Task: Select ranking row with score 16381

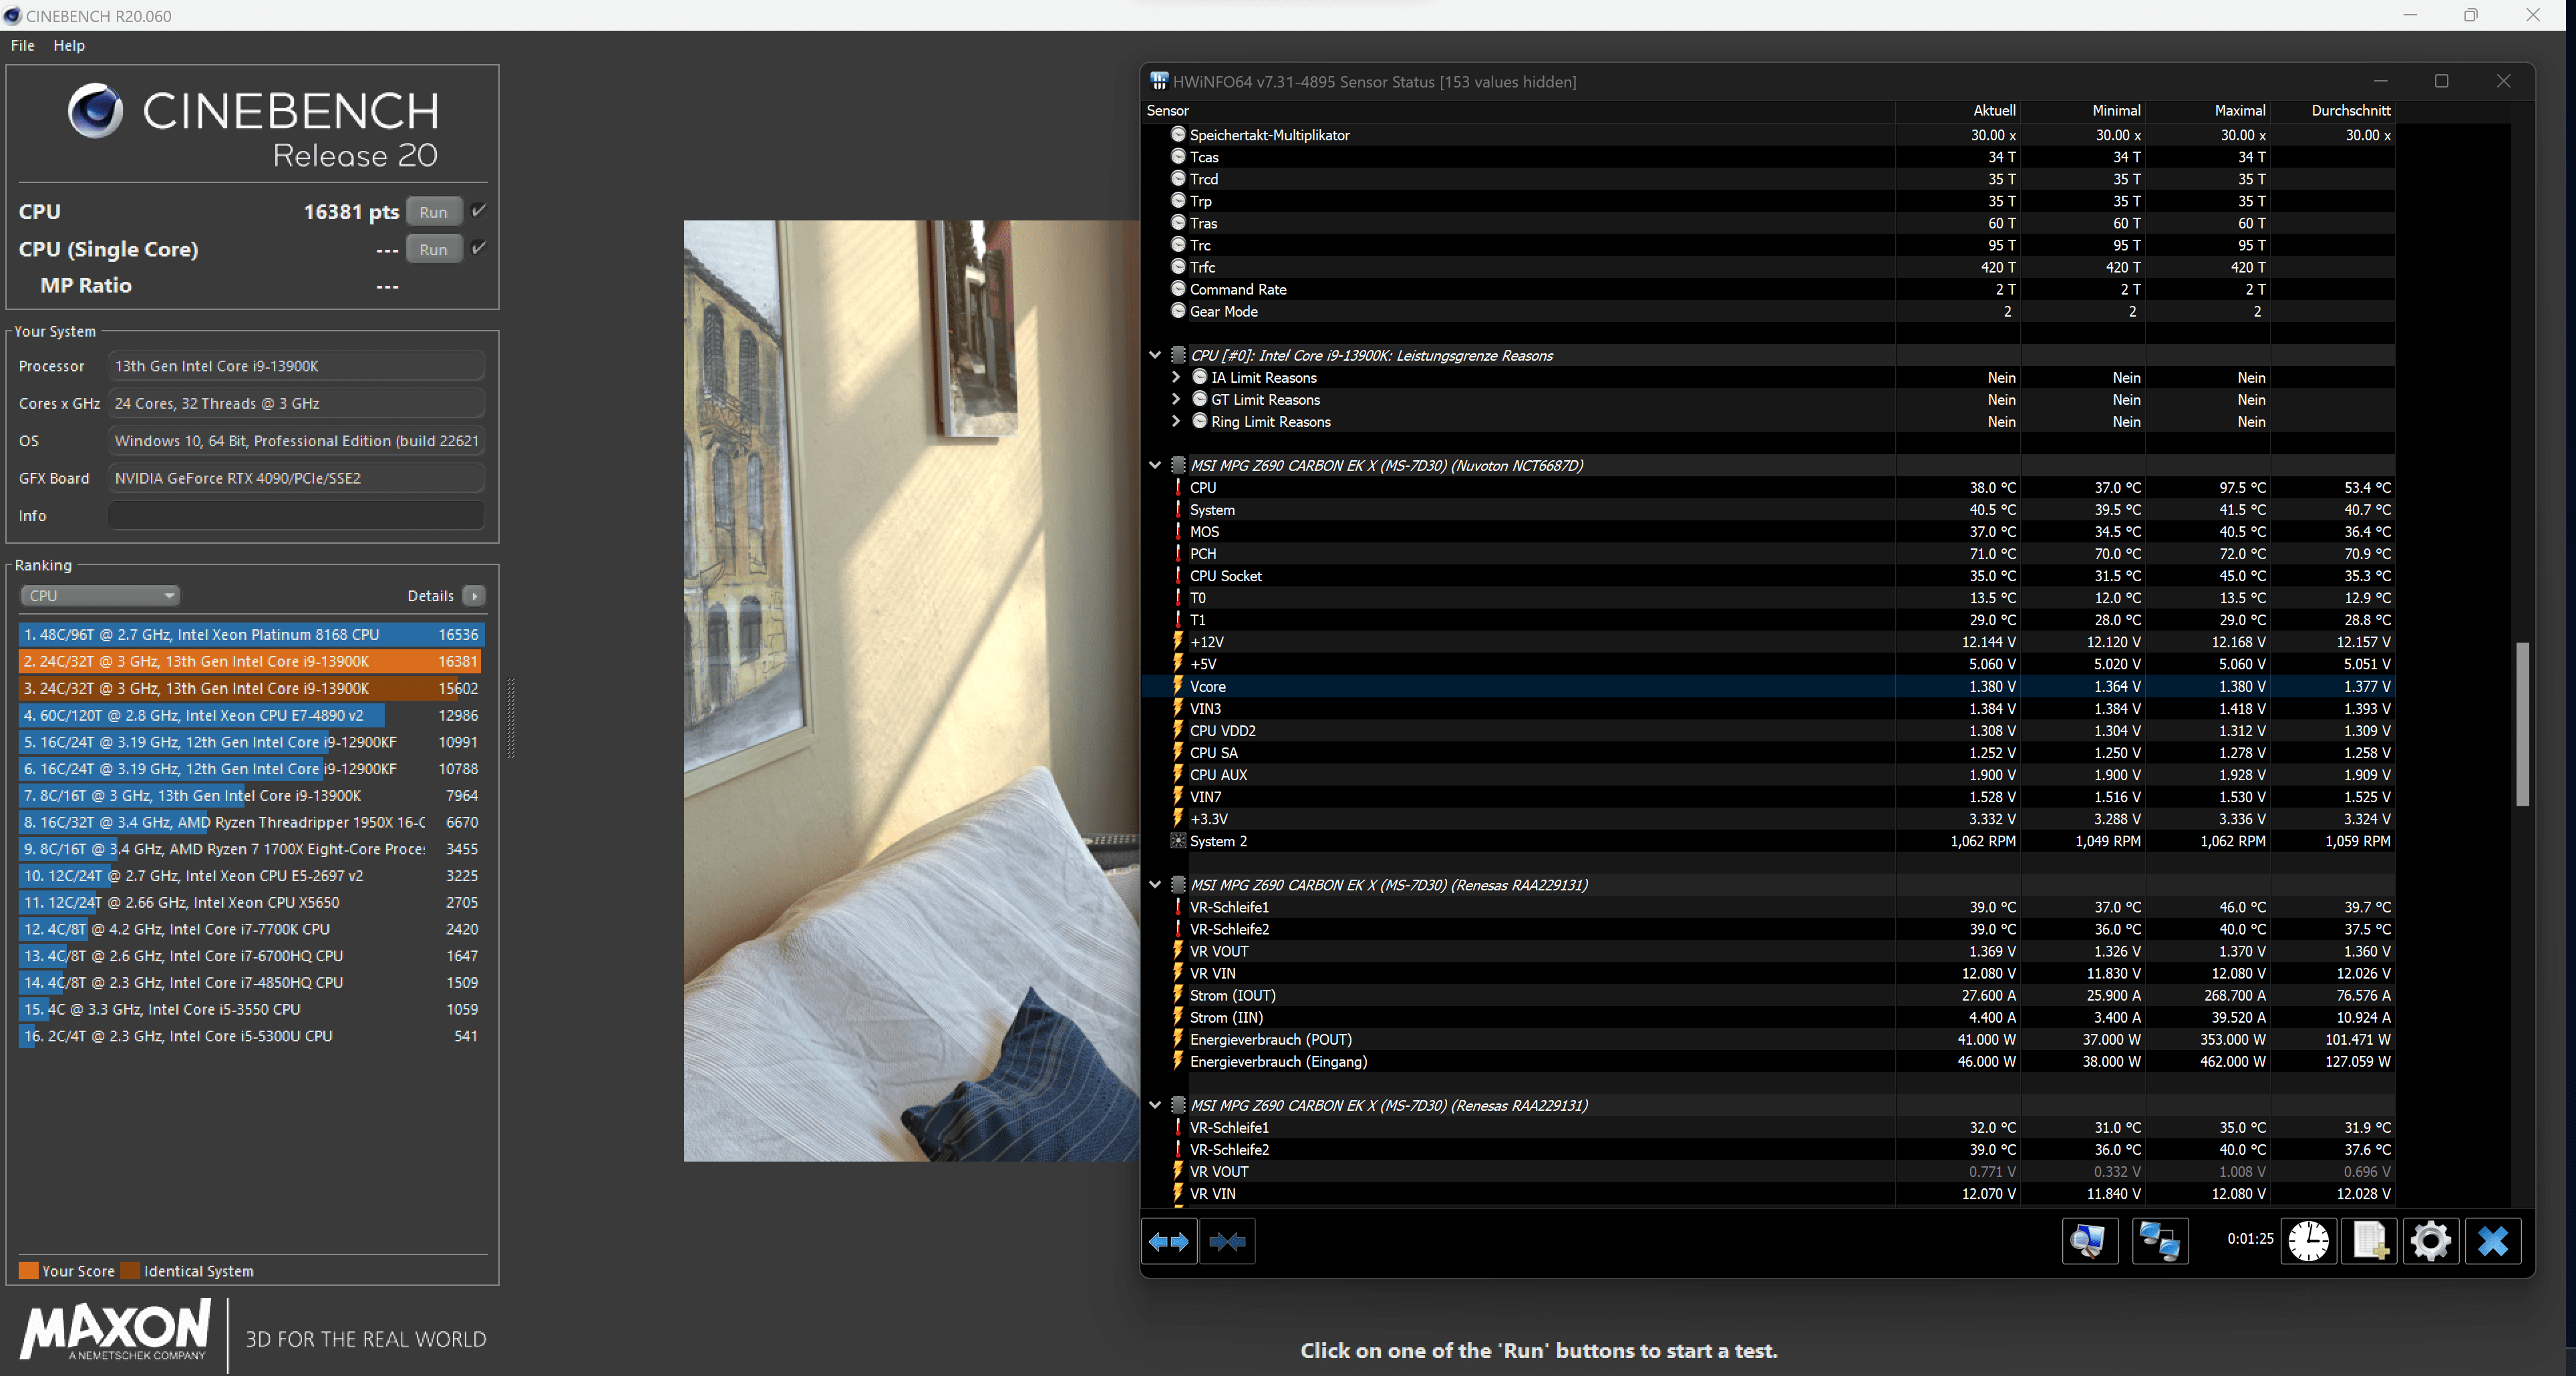Action: point(251,661)
